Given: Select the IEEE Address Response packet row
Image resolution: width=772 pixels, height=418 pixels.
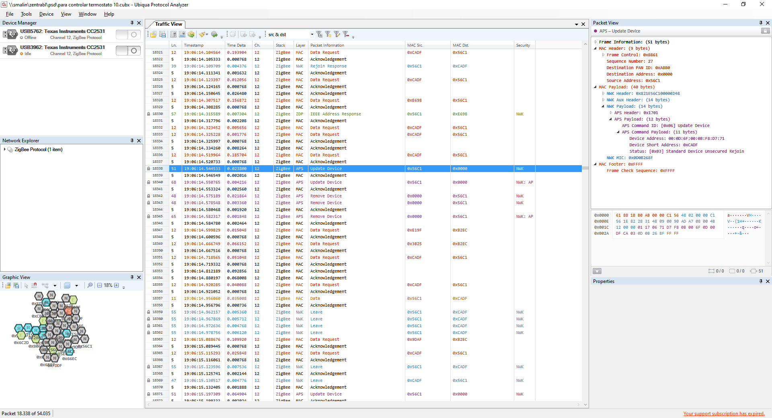Looking at the screenshot, I should point(364,114).
